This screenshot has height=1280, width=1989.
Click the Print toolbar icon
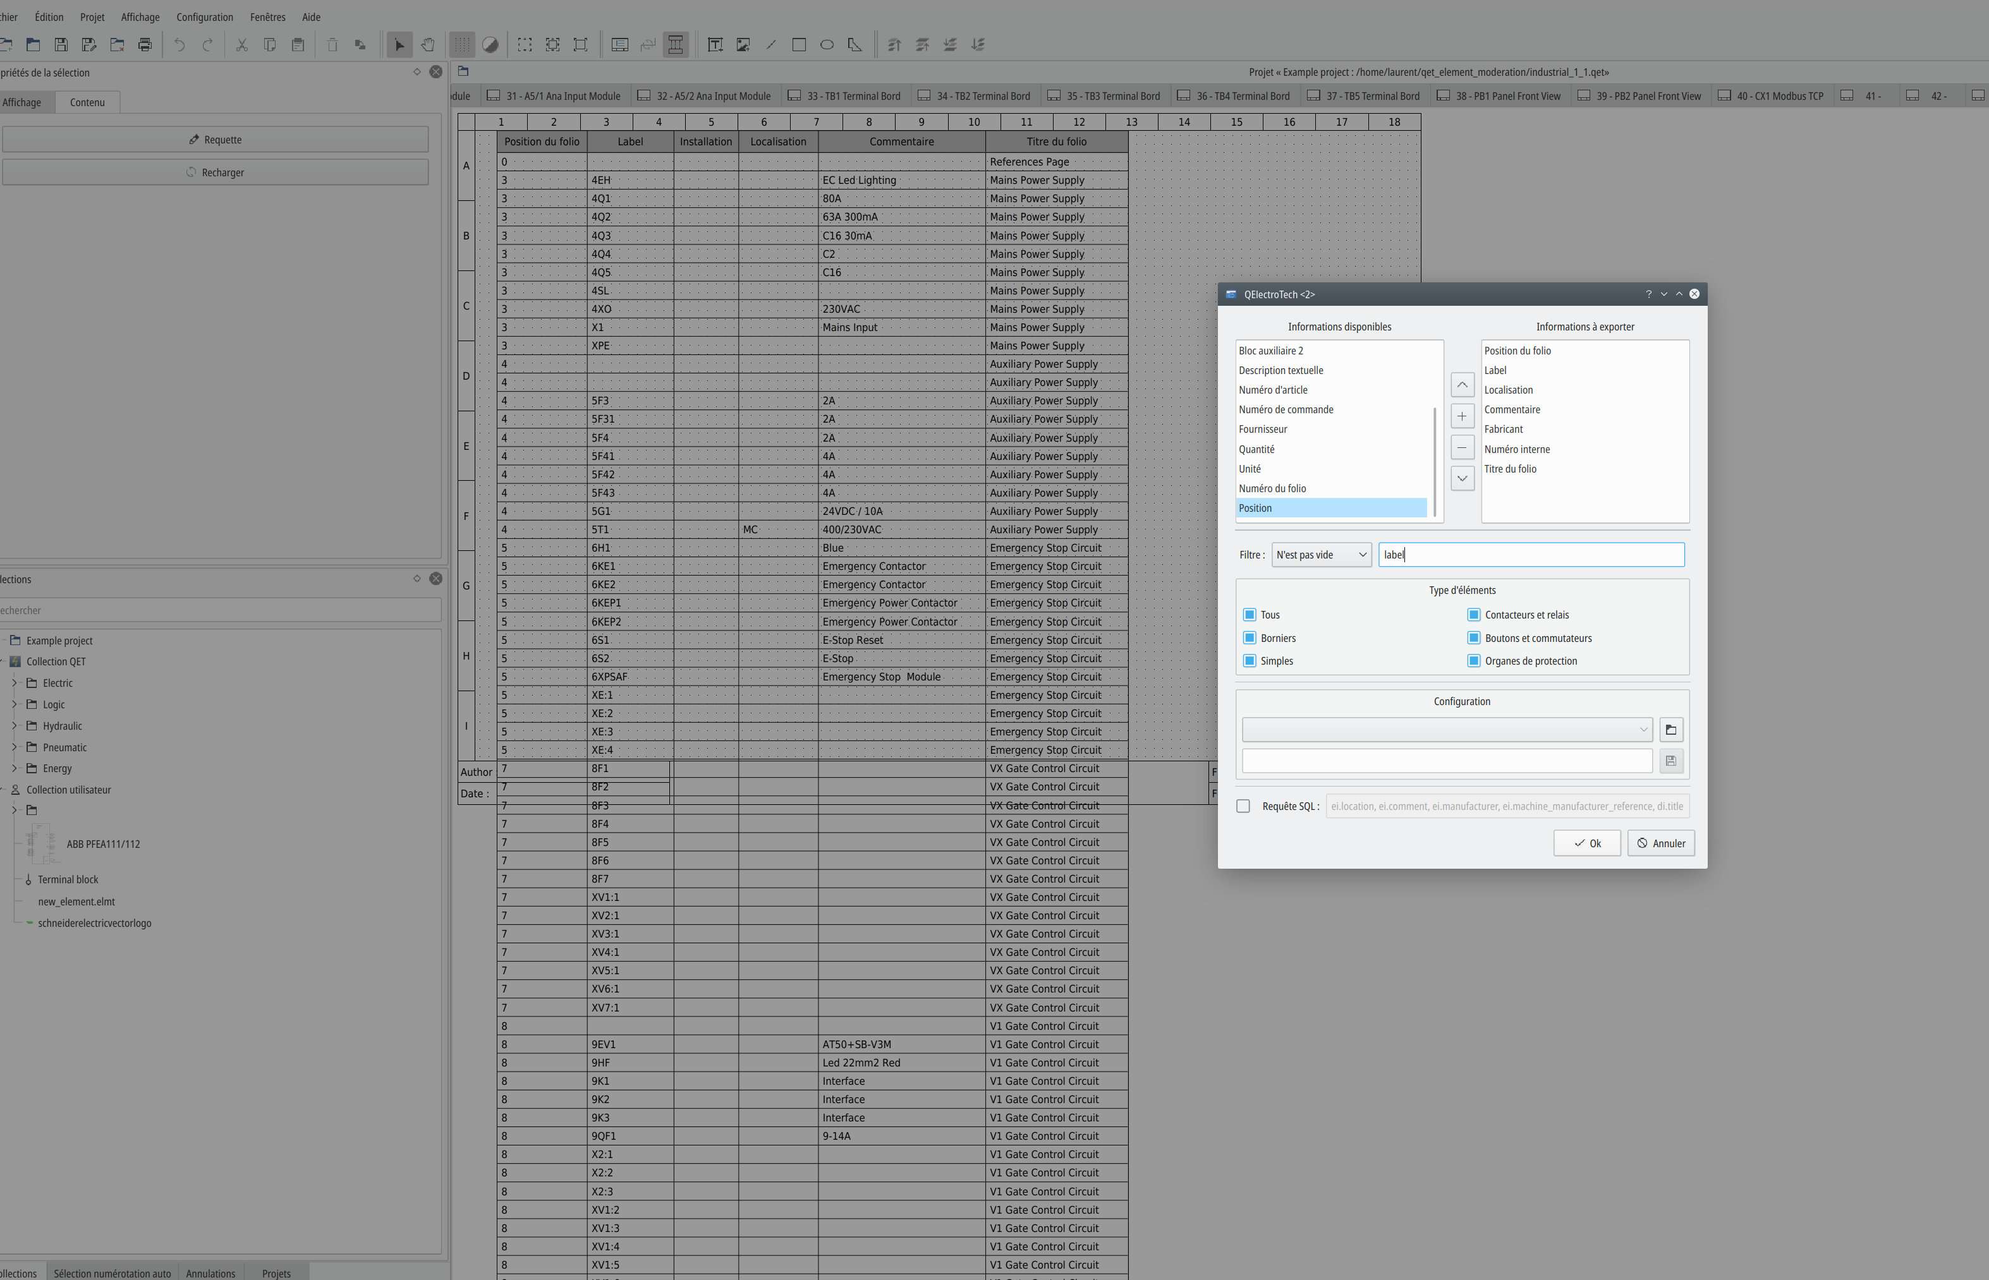click(x=145, y=45)
